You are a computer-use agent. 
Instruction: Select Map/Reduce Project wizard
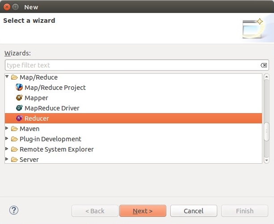click(55, 88)
